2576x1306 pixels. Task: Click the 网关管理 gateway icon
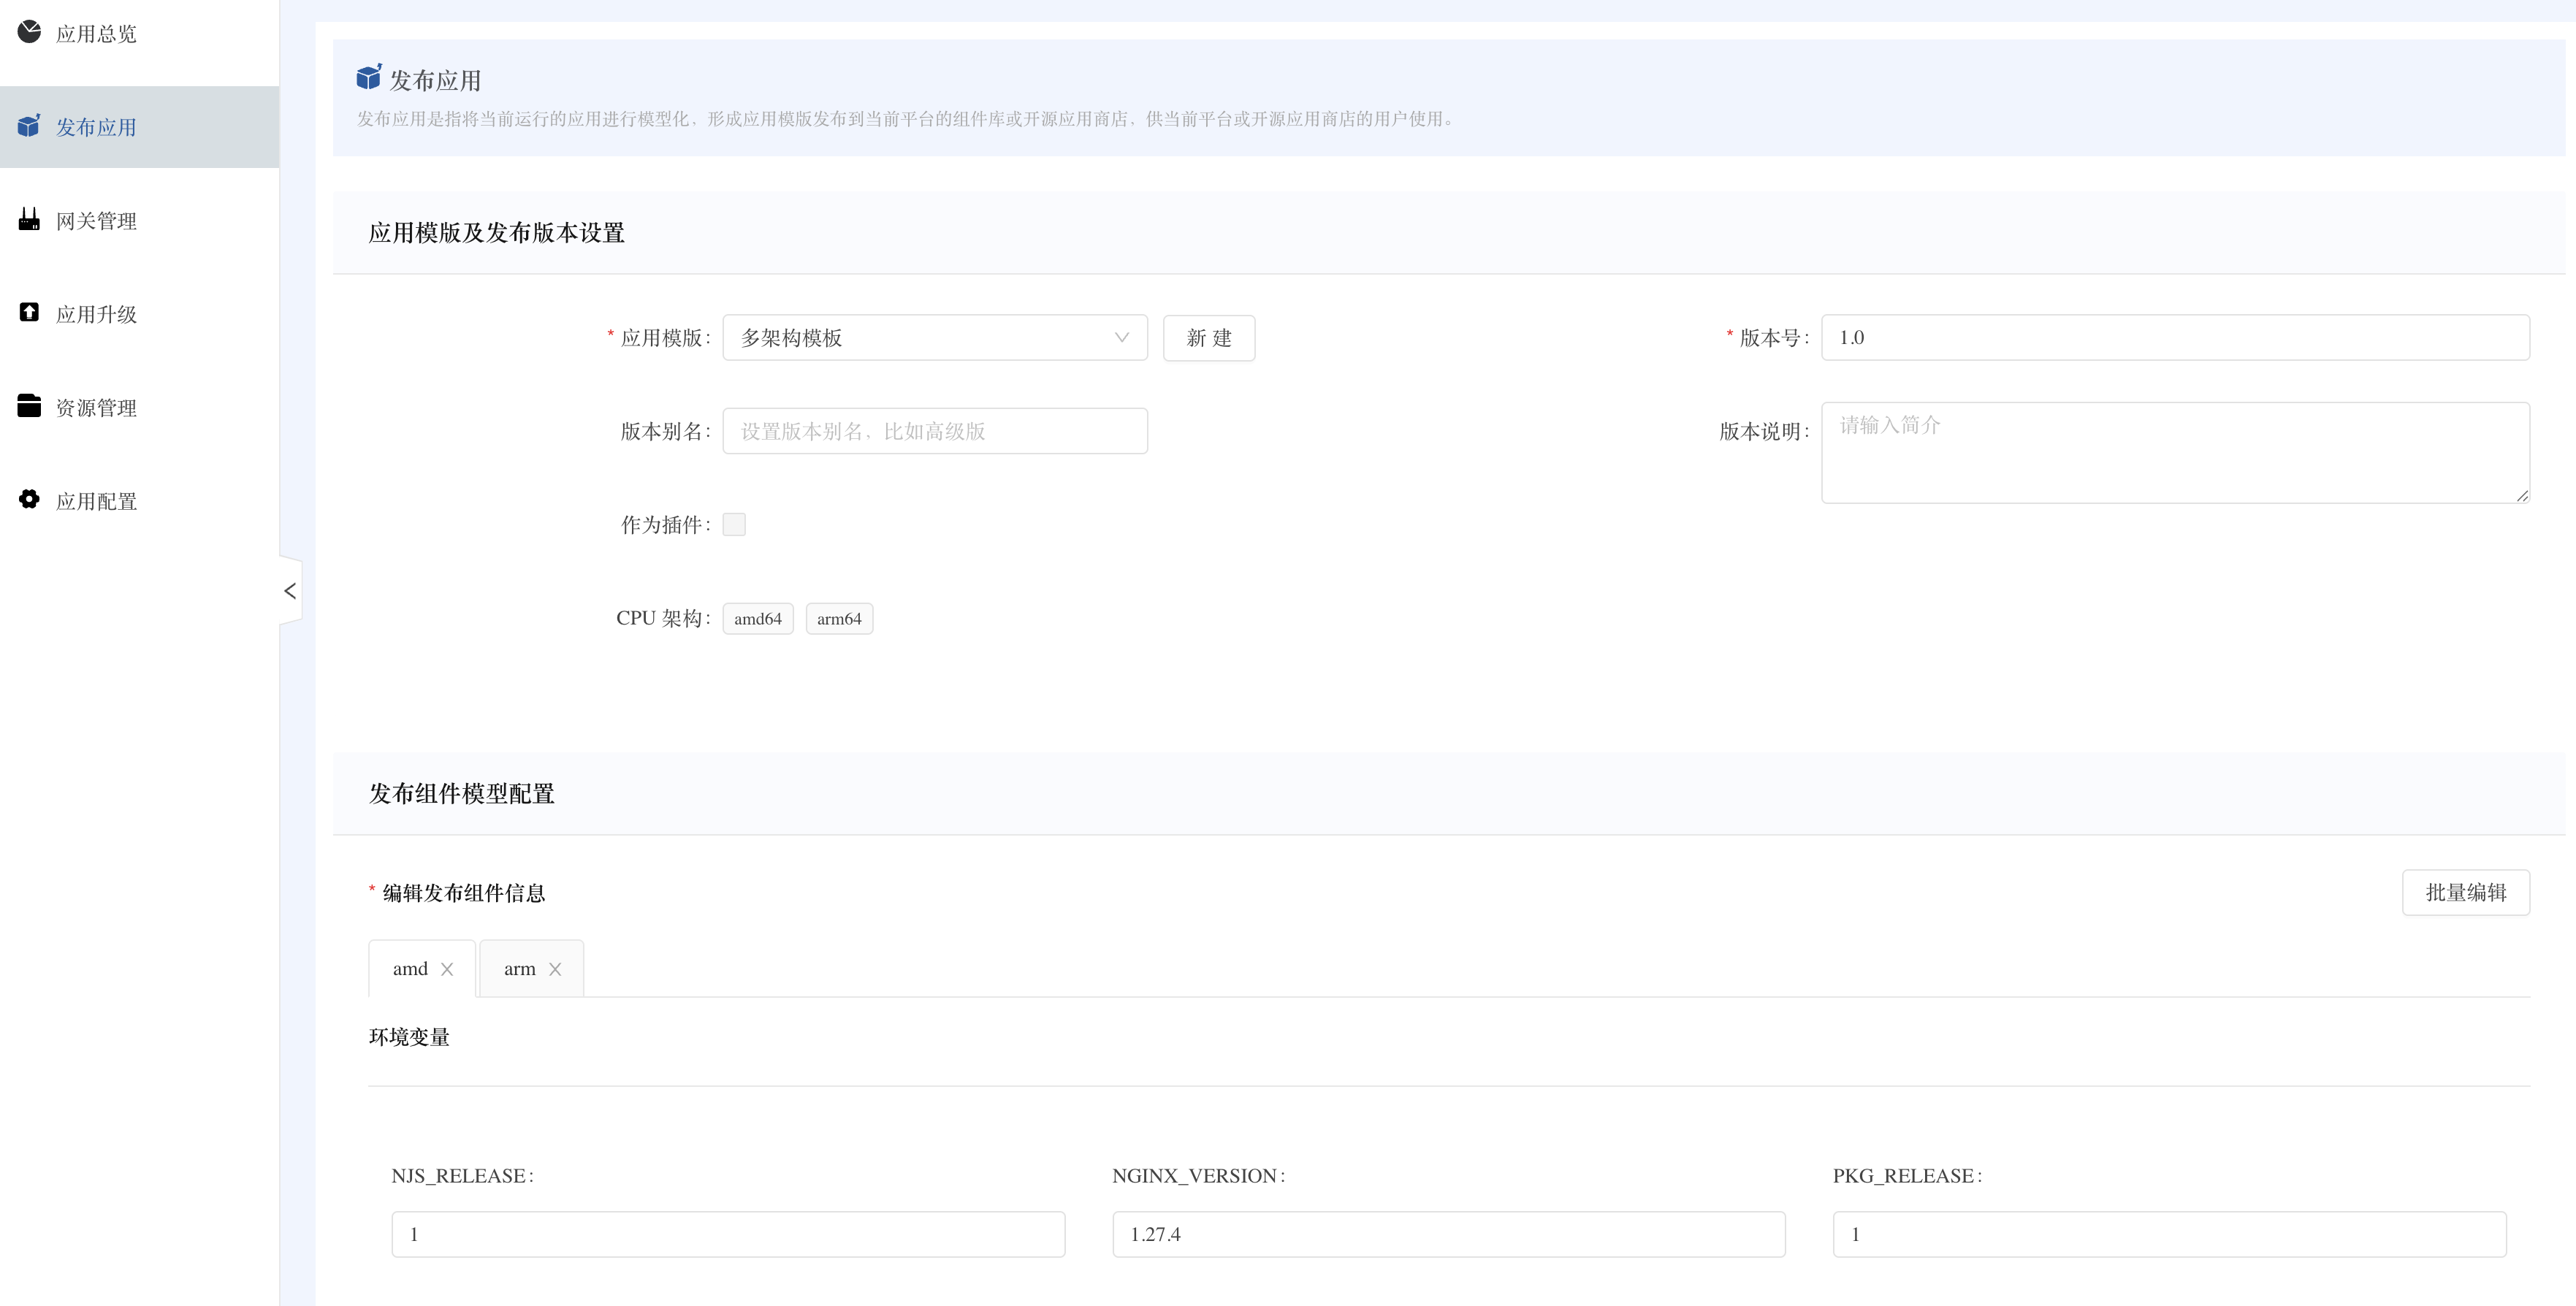(29, 219)
